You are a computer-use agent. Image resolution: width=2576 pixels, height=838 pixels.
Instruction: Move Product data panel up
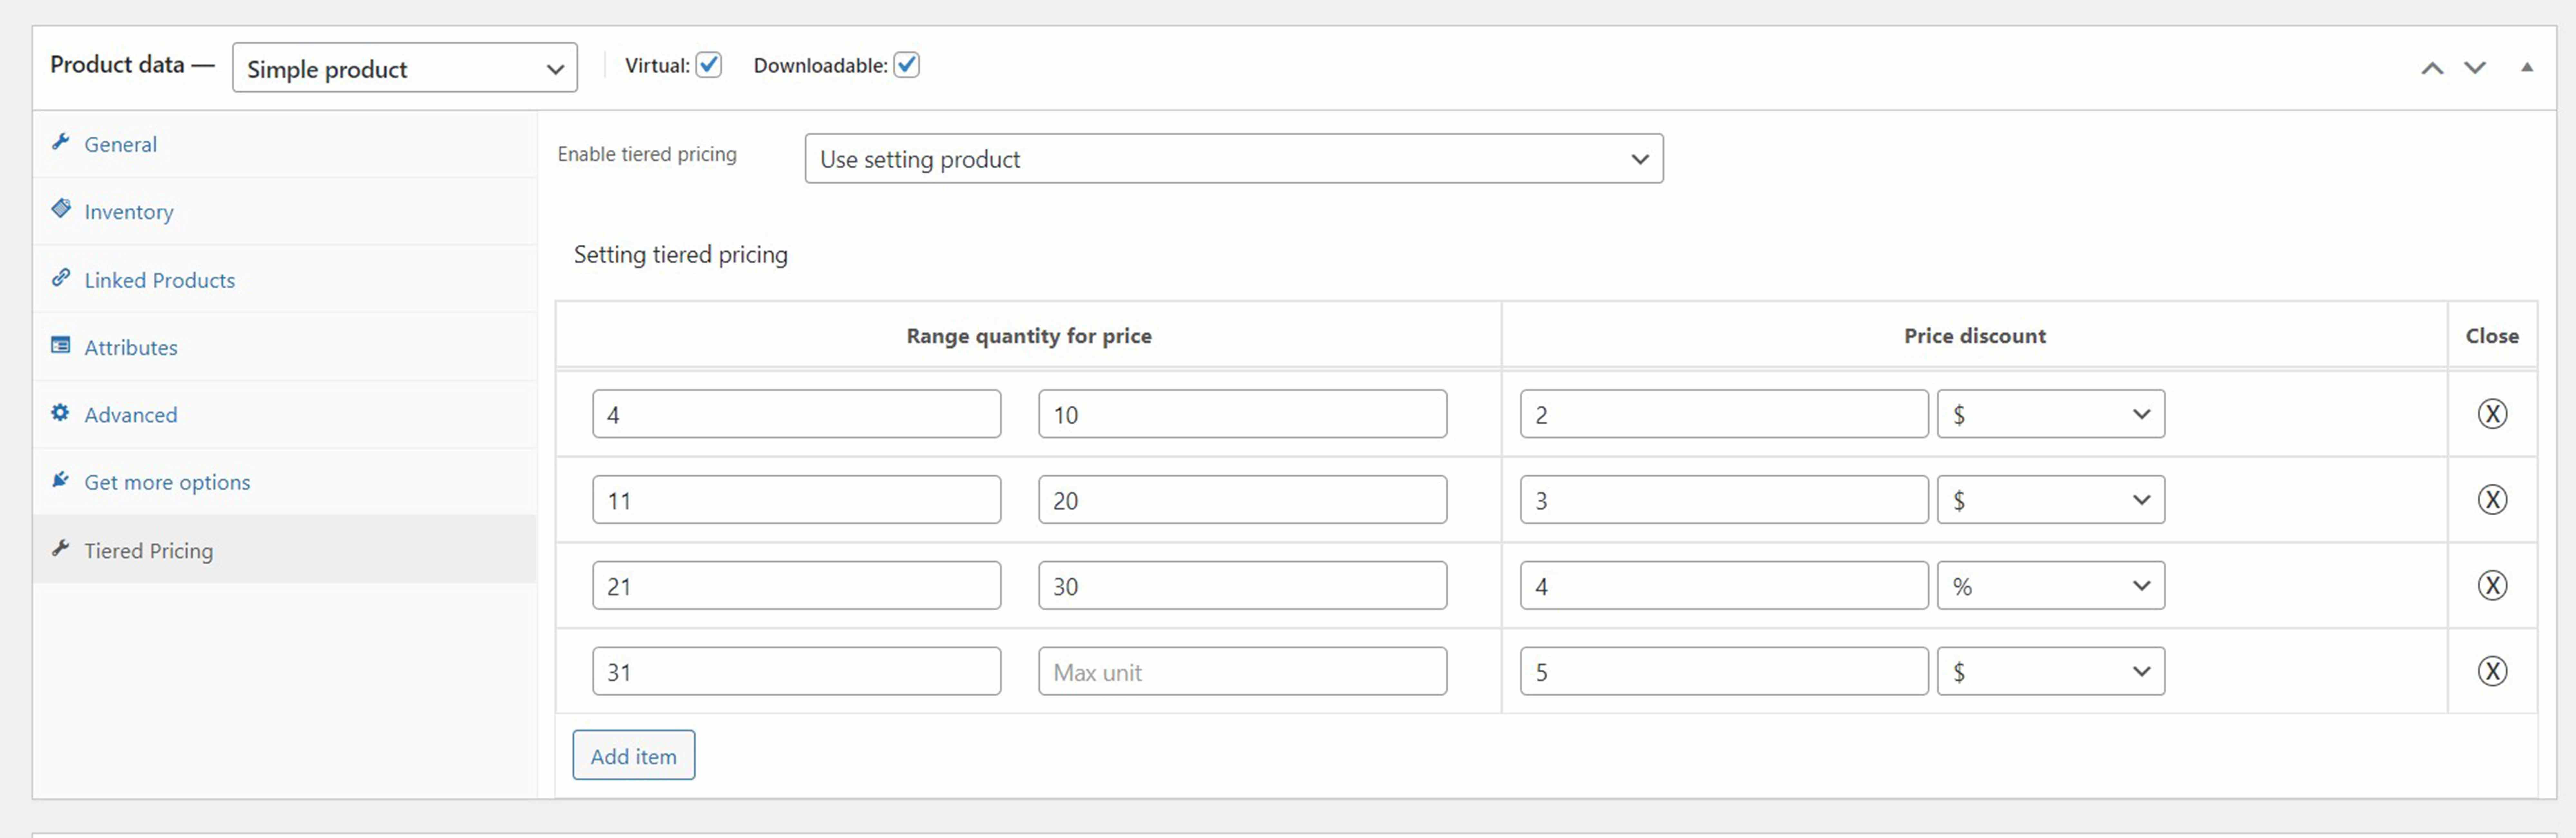click(2432, 68)
